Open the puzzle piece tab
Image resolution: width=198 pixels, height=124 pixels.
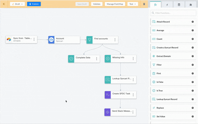coord(191,5)
